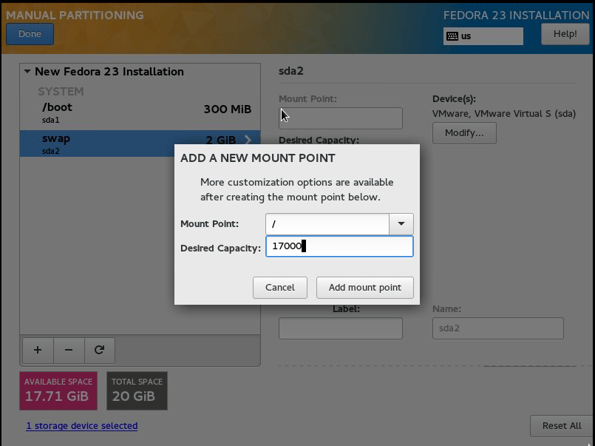The height and width of the screenshot is (446, 595).
Task: Click the Mount Point combo box with slash
Action: pos(327,224)
